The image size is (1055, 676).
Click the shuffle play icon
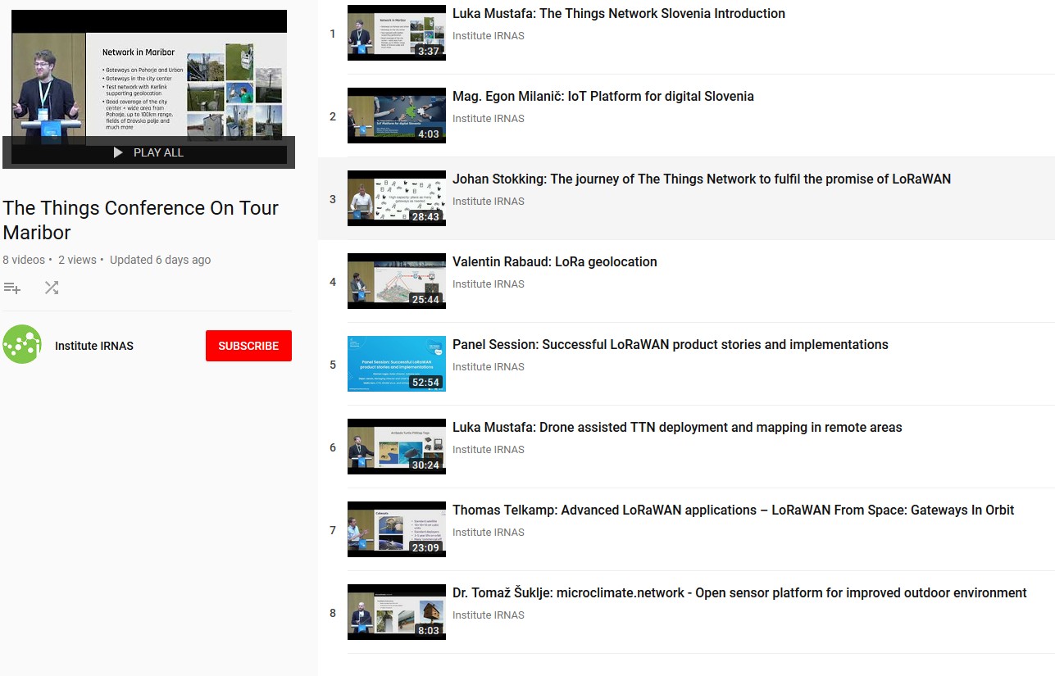point(52,288)
